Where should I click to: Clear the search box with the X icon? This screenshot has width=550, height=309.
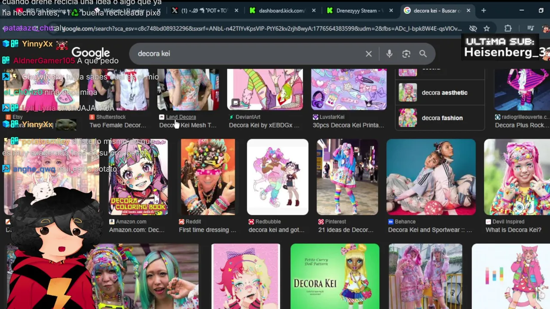click(x=369, y=54)
